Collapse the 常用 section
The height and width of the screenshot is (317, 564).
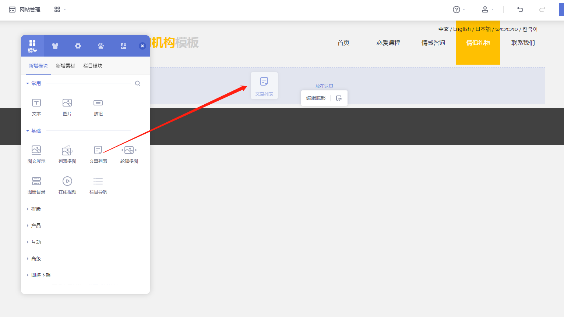34,83
